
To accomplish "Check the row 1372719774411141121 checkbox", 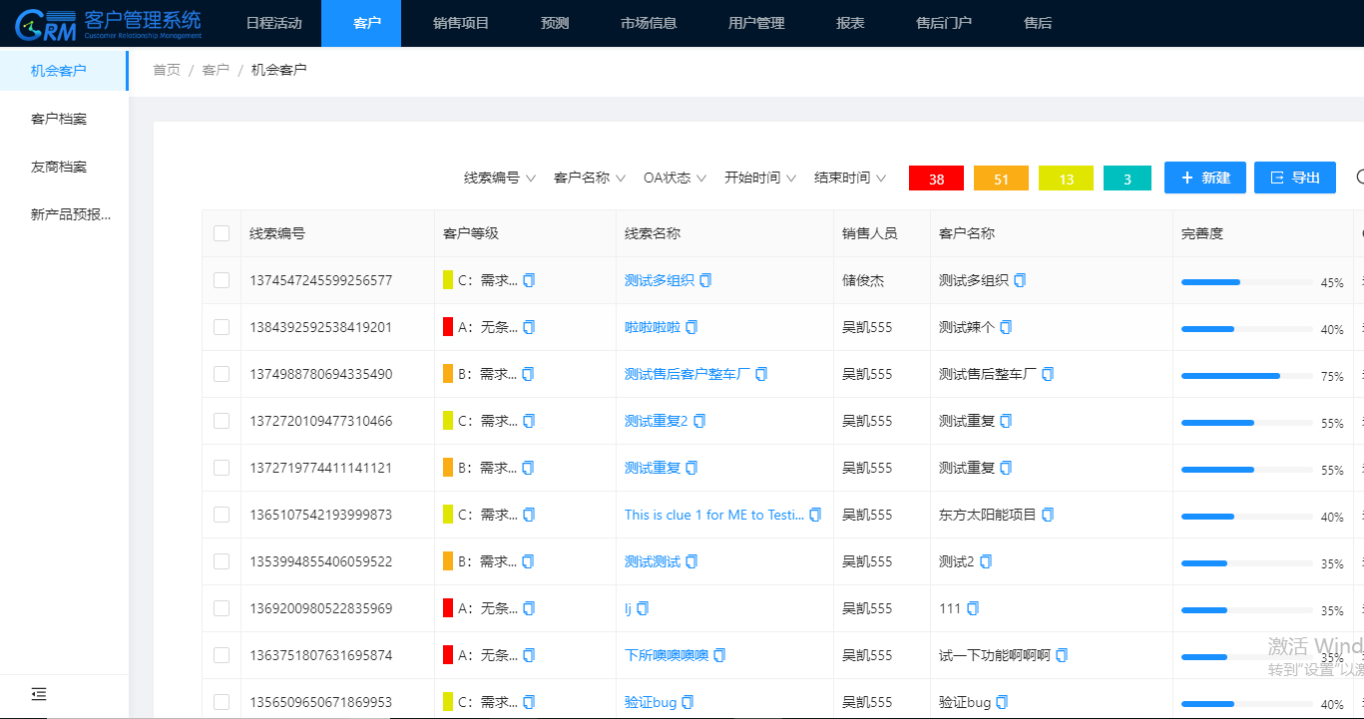I will point(222,468).
